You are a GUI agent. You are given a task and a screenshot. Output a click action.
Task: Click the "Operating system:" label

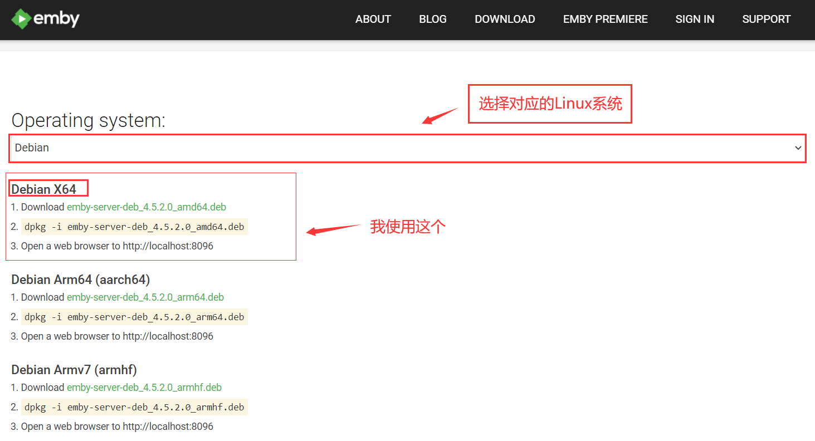click(x=88, y=120)
